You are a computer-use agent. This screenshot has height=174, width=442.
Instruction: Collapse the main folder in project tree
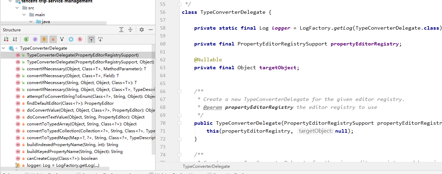pyautogui.click(x=24, y=15)
